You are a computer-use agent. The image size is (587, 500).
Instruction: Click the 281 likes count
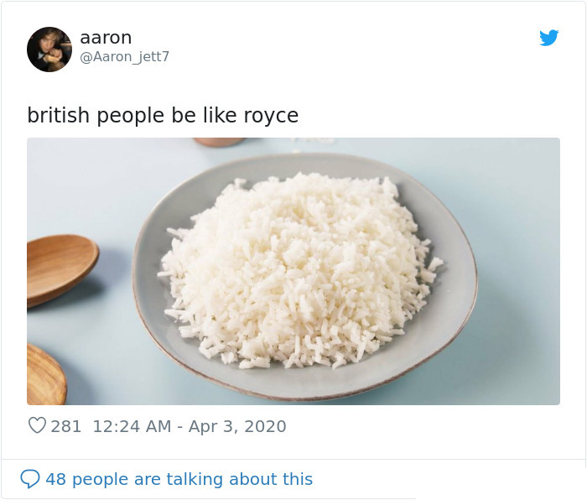click(66, 426)
